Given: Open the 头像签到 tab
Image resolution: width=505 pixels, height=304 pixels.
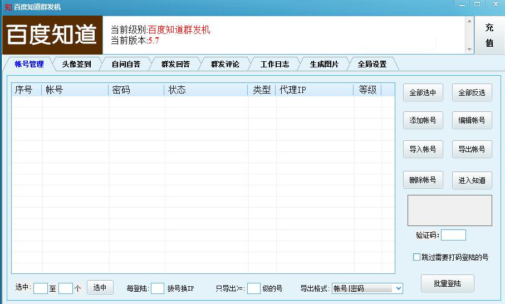Looking at the screenshot, I should 76,64.
